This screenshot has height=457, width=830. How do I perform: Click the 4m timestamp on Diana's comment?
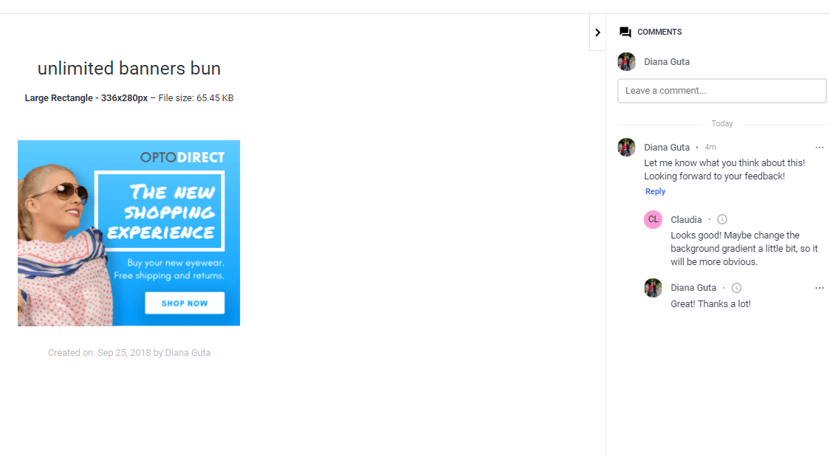tap(710, 147)
